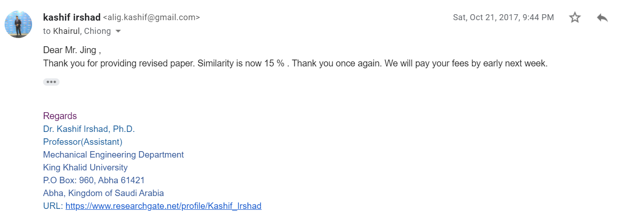The height and width of the screenshot is (213, 618).
Task: Click the Oct 21, 2017 timestamp
Action: (503, 17)
